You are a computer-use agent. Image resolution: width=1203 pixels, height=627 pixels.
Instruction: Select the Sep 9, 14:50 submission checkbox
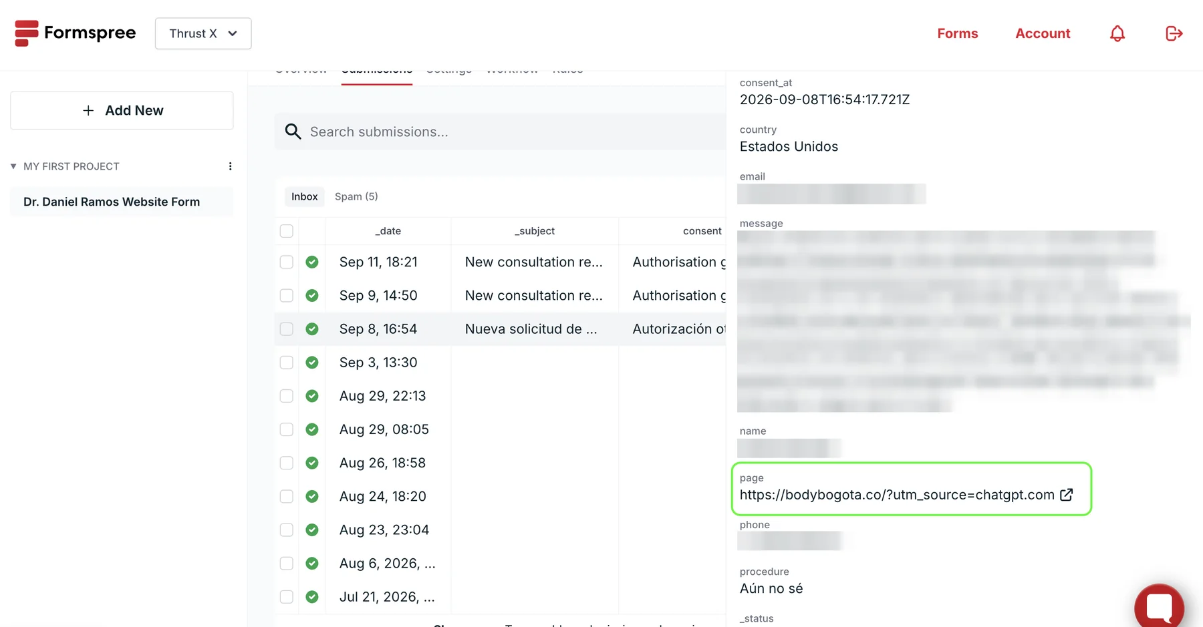(287, 295)
